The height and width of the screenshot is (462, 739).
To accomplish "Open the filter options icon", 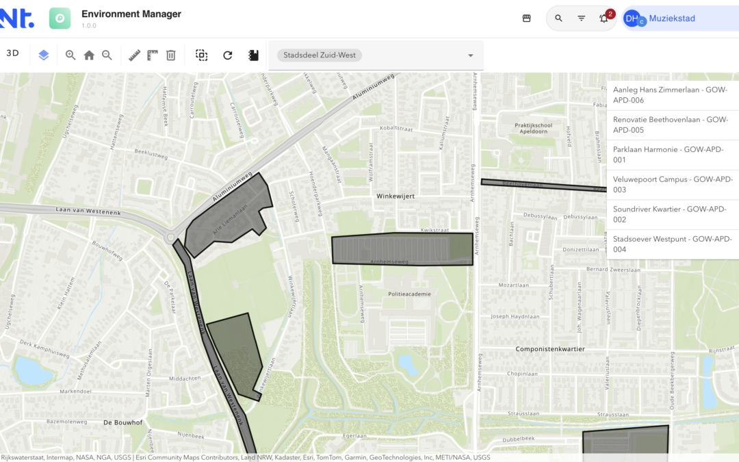I will (x=581, y=18).
